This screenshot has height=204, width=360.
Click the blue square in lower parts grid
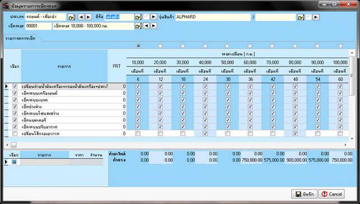(x=14, y=162)
